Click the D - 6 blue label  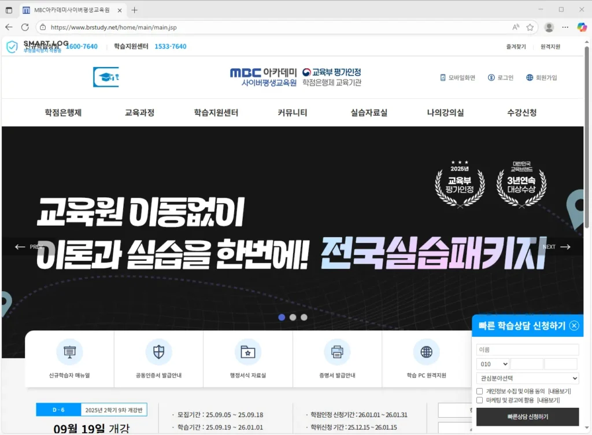[58, 410]
